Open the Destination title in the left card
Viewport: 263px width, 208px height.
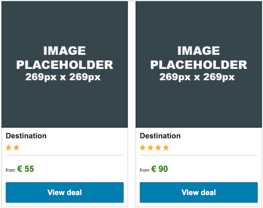point(26,136)
